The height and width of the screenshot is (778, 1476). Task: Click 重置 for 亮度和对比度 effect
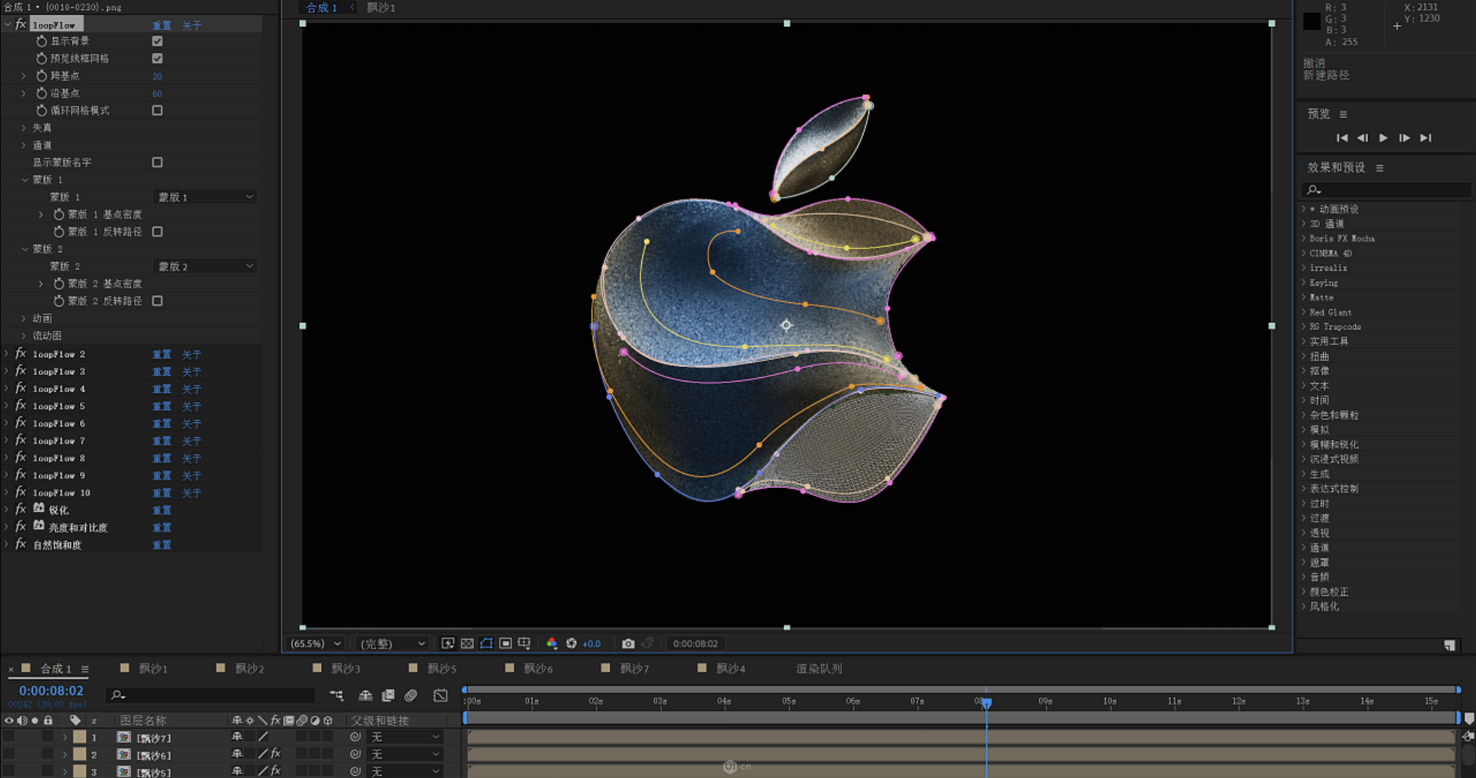pos(162,528)
